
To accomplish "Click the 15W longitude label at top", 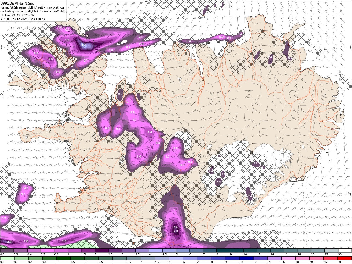I will [291, 1].
